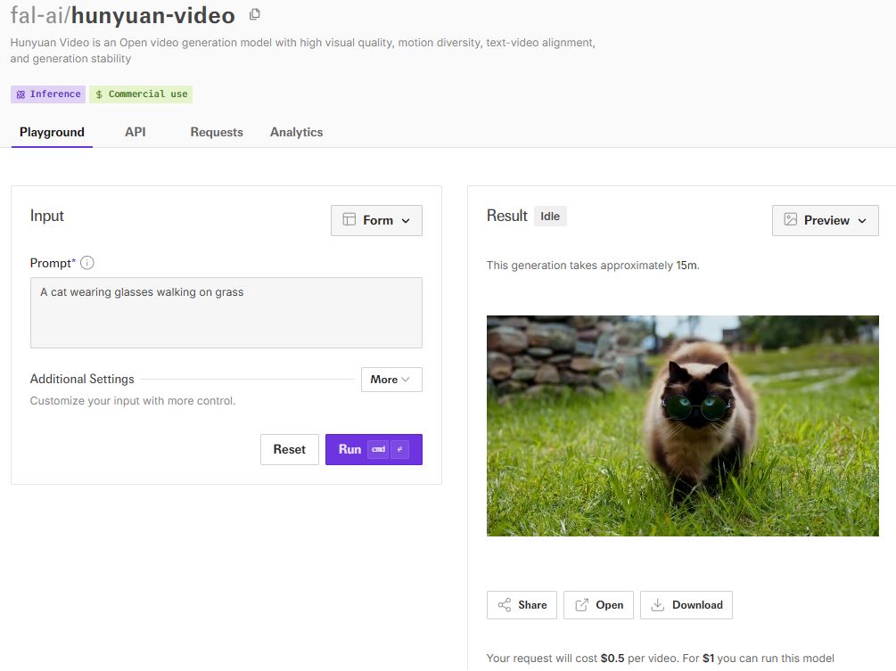Open the Form input mode dropdown

pos(376,220)
